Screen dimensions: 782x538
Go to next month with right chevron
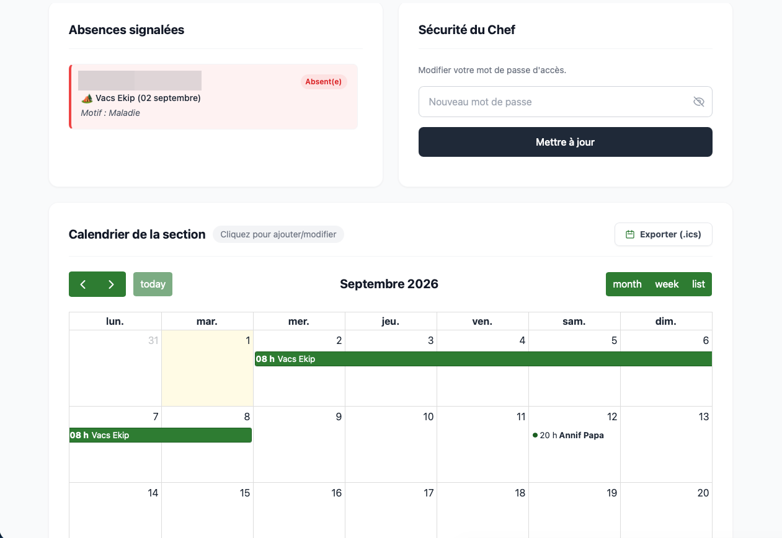click(x=112, y=284)
